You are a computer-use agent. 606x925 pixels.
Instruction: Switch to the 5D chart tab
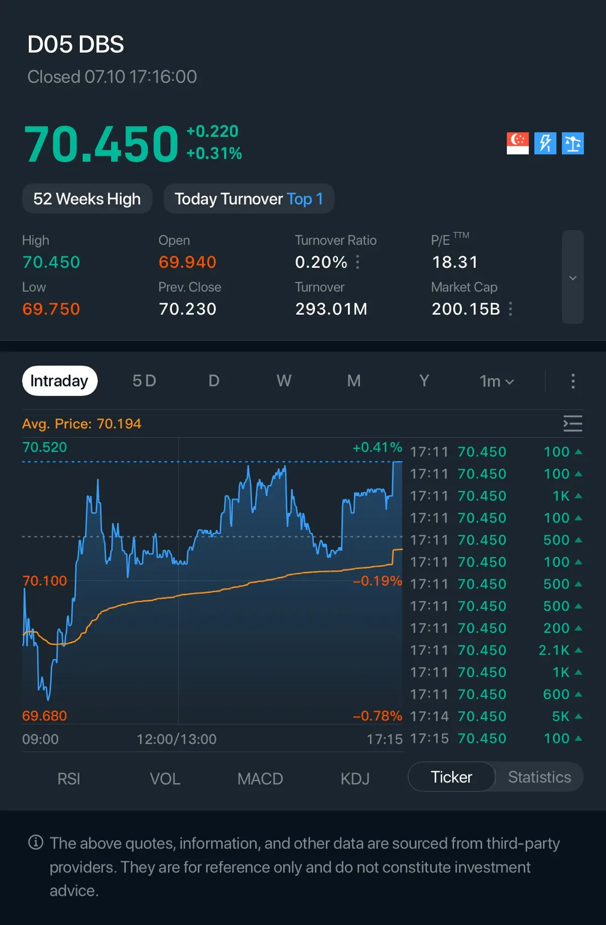click(x=144, y=381)
